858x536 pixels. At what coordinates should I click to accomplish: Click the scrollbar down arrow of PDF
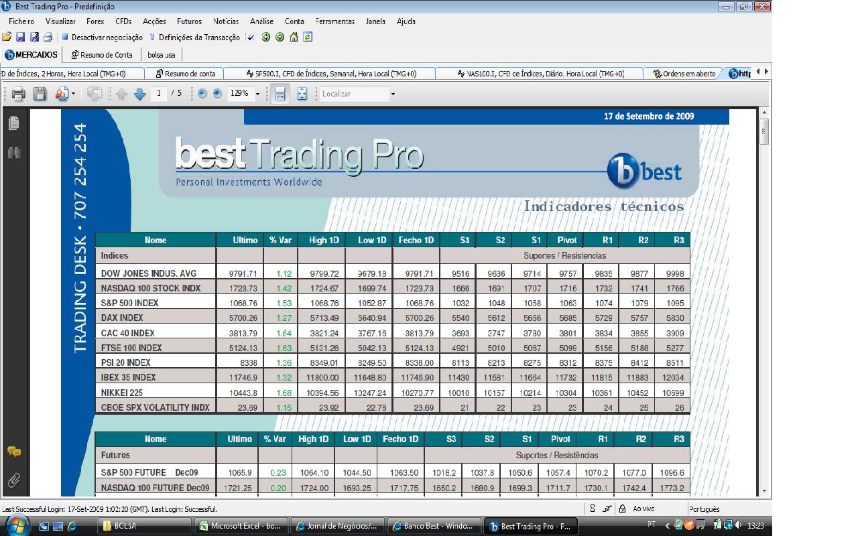point(764,491)
